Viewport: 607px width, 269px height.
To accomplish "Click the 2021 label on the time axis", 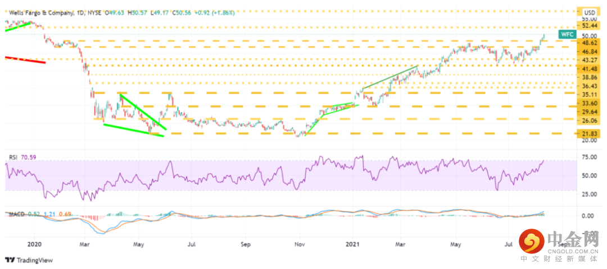I will [352, 244].
